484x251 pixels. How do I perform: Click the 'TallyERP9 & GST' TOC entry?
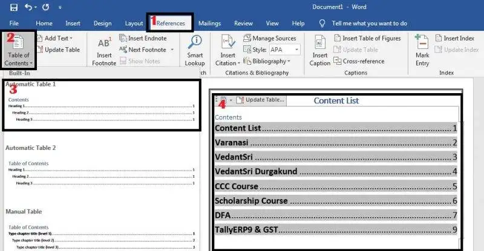click(336, 229)
